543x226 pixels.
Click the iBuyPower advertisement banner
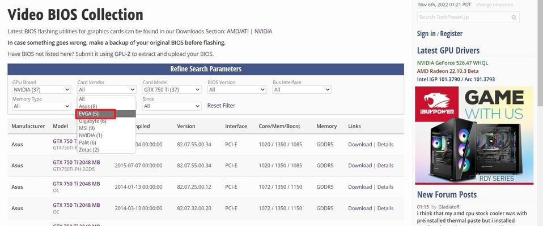pyautogui.click(x=474, y=135)
